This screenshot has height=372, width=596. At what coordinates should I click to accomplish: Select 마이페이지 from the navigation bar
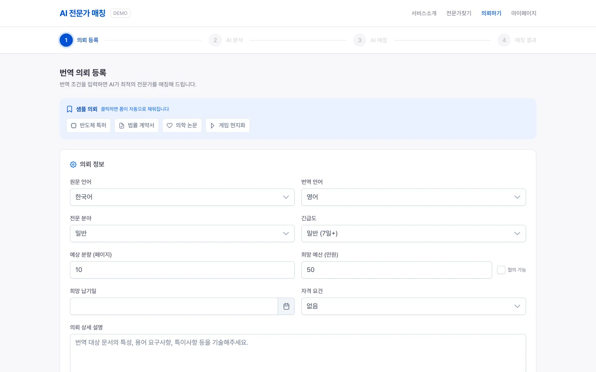(x=524, y=13)
